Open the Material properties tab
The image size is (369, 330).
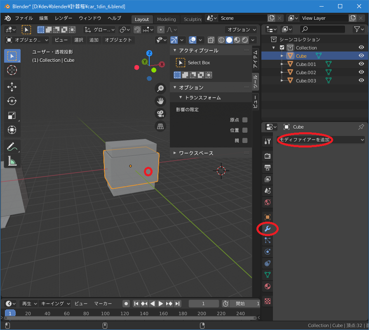(267, 286)
